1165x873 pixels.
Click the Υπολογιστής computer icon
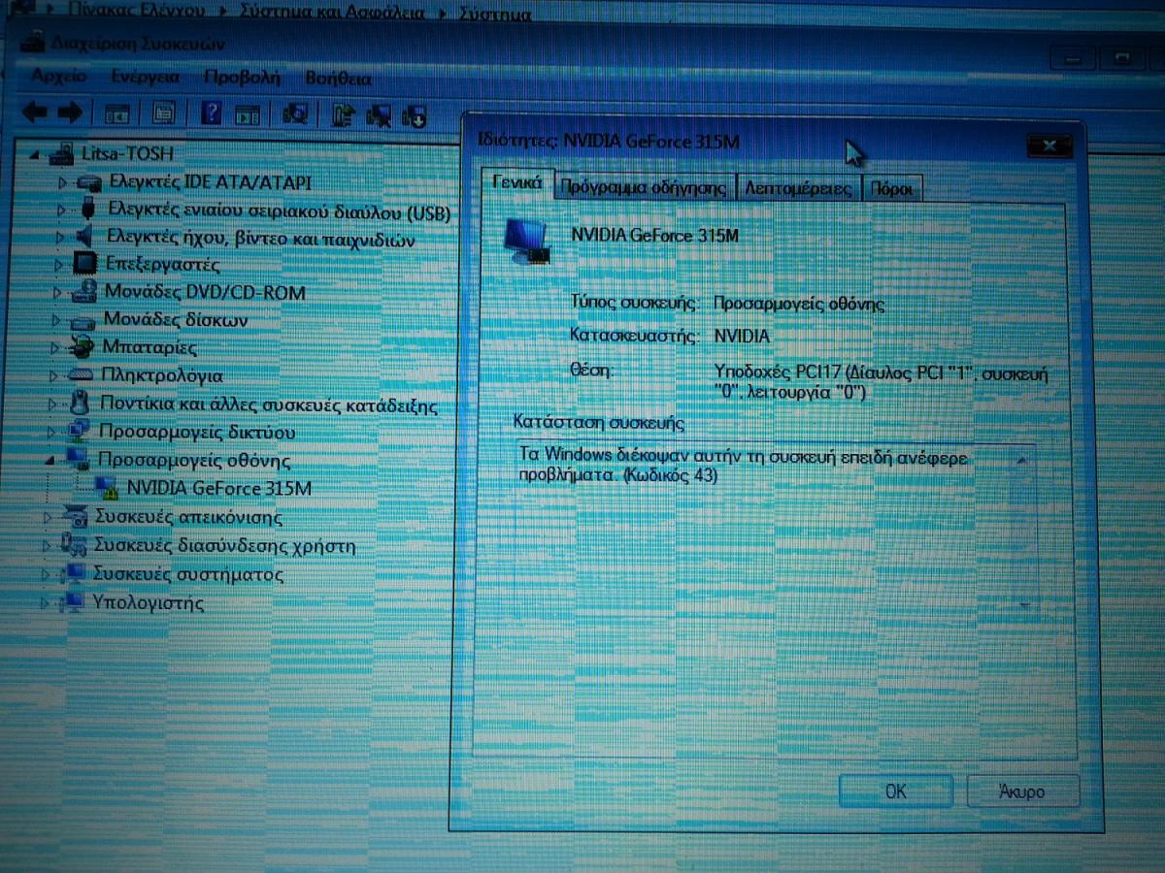[73, 603]
